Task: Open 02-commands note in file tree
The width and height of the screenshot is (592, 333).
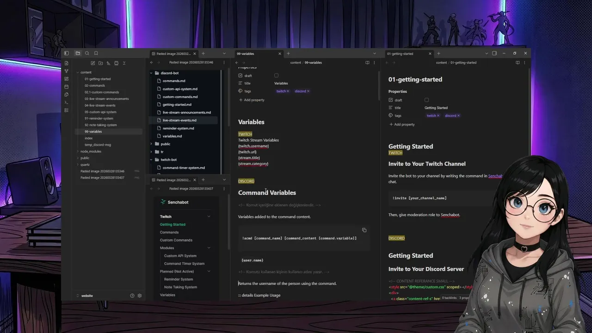Action: click(x=95, y=86)
